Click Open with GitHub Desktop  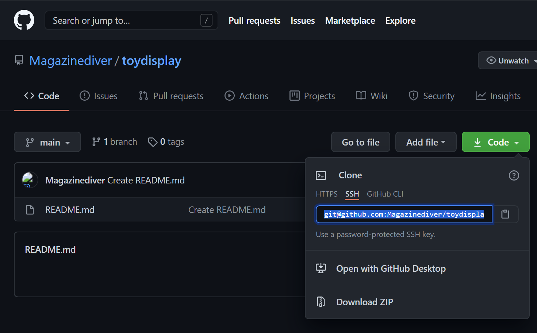pos(391,269)
